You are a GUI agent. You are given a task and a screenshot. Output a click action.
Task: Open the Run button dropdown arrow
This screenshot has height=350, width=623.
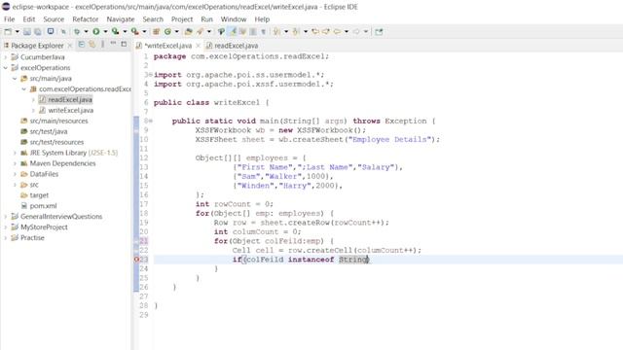(105, 31)
